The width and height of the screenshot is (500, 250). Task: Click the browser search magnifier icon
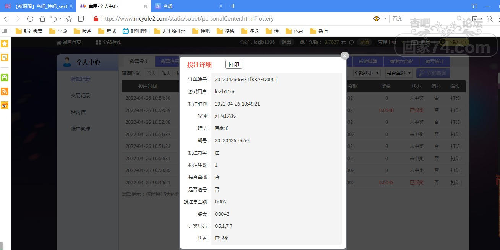point(459,18)
